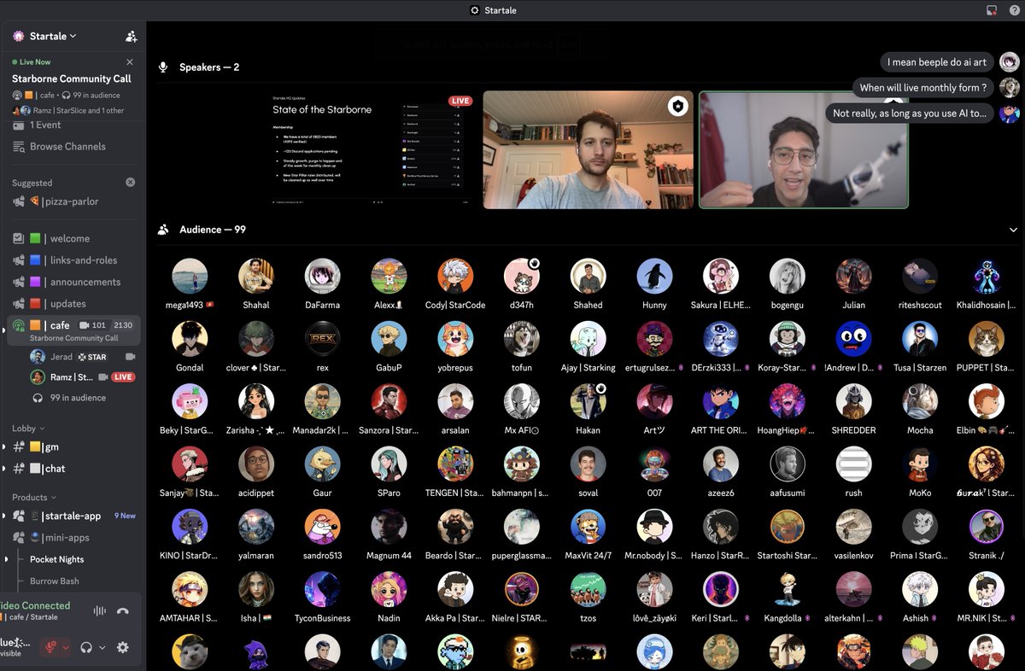Open the Startale server menu dropdown
This screenshot has width=1025, height=671.
pos(53,36)
